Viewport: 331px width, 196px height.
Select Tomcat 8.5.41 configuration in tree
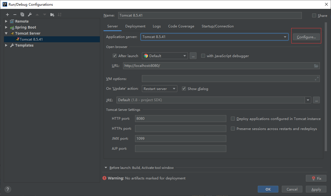coord(52,39)
